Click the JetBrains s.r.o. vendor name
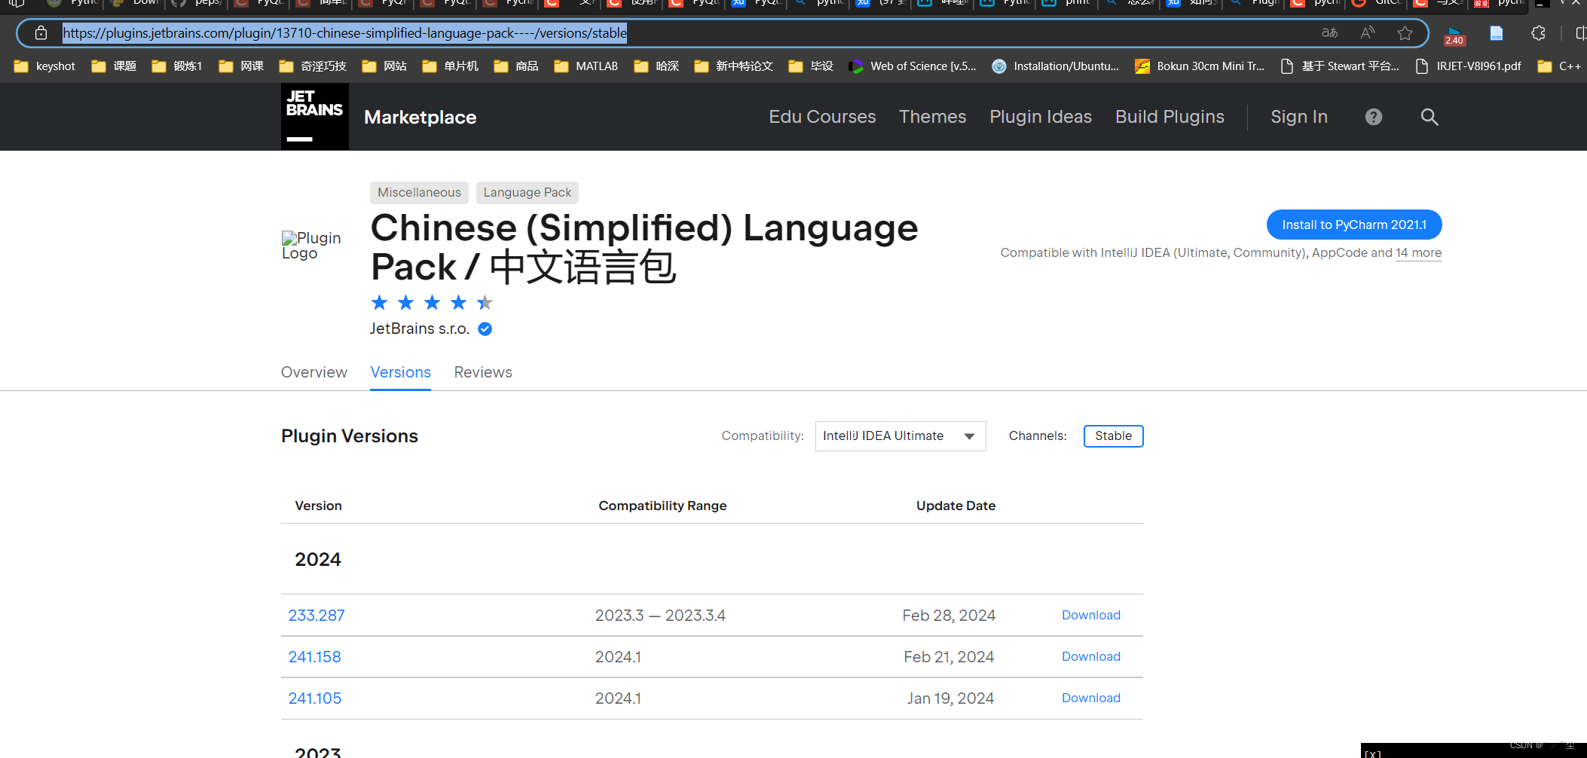 click(420, 329)
